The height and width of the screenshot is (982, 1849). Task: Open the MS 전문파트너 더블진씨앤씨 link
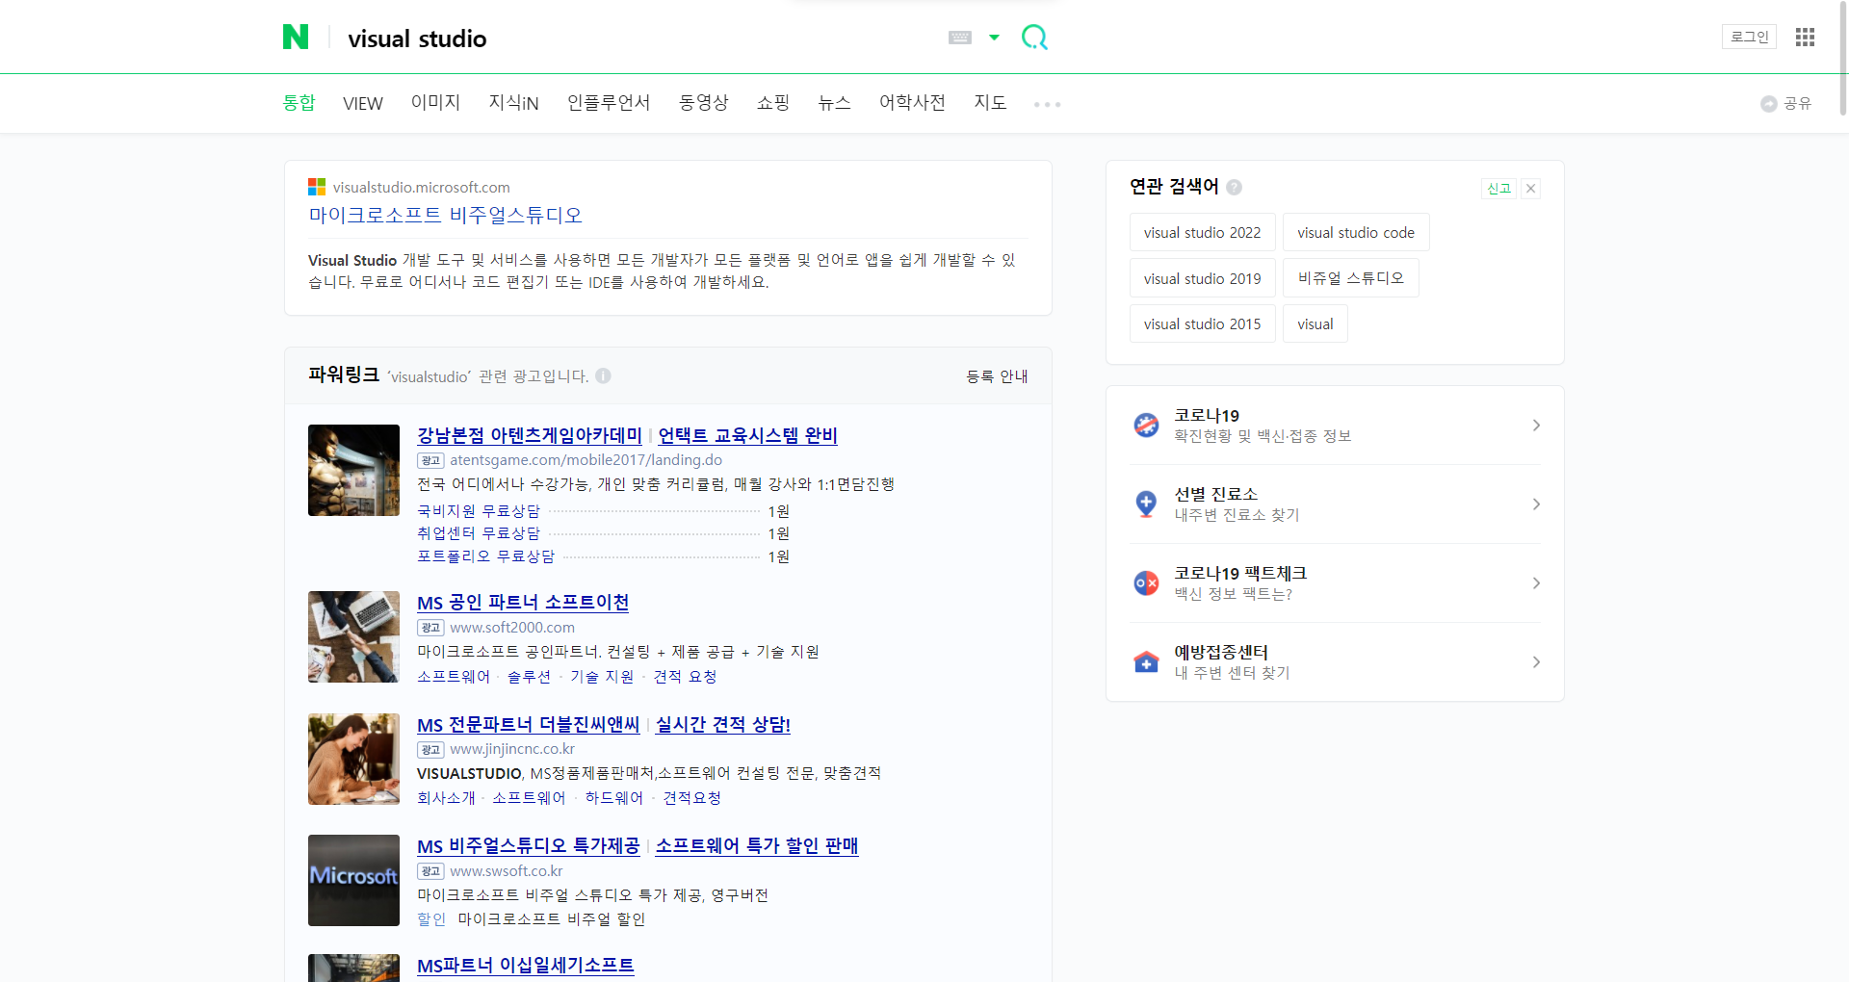[529, 725]
